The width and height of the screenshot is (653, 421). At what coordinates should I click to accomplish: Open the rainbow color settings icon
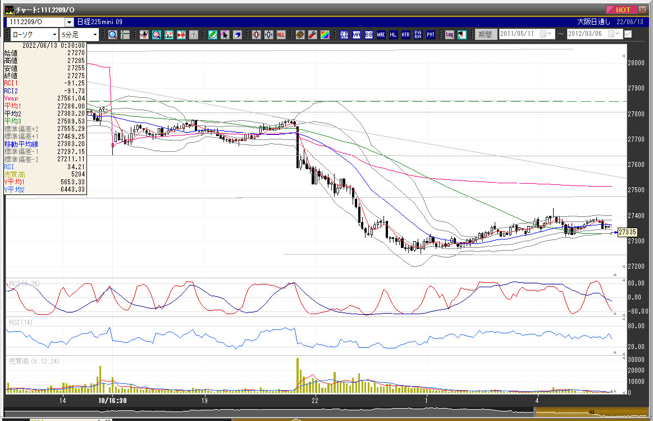coord(325,35)
